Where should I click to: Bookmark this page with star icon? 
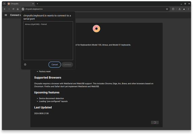tap(167, 9)
